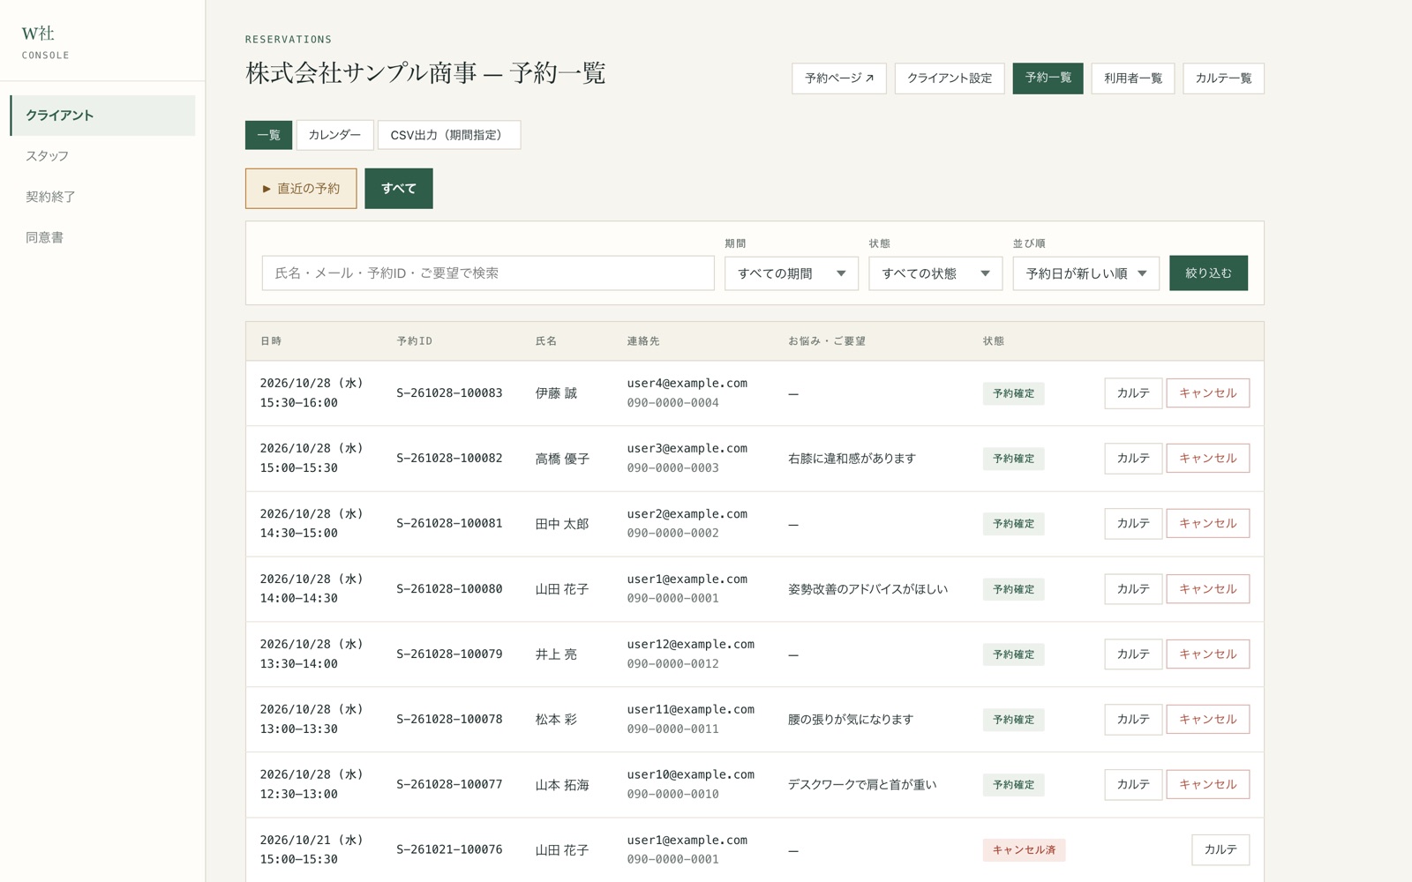Open 同意書 in the sidebar
The height and width of the screenshot is (882, 1412).
pos(102,237)
